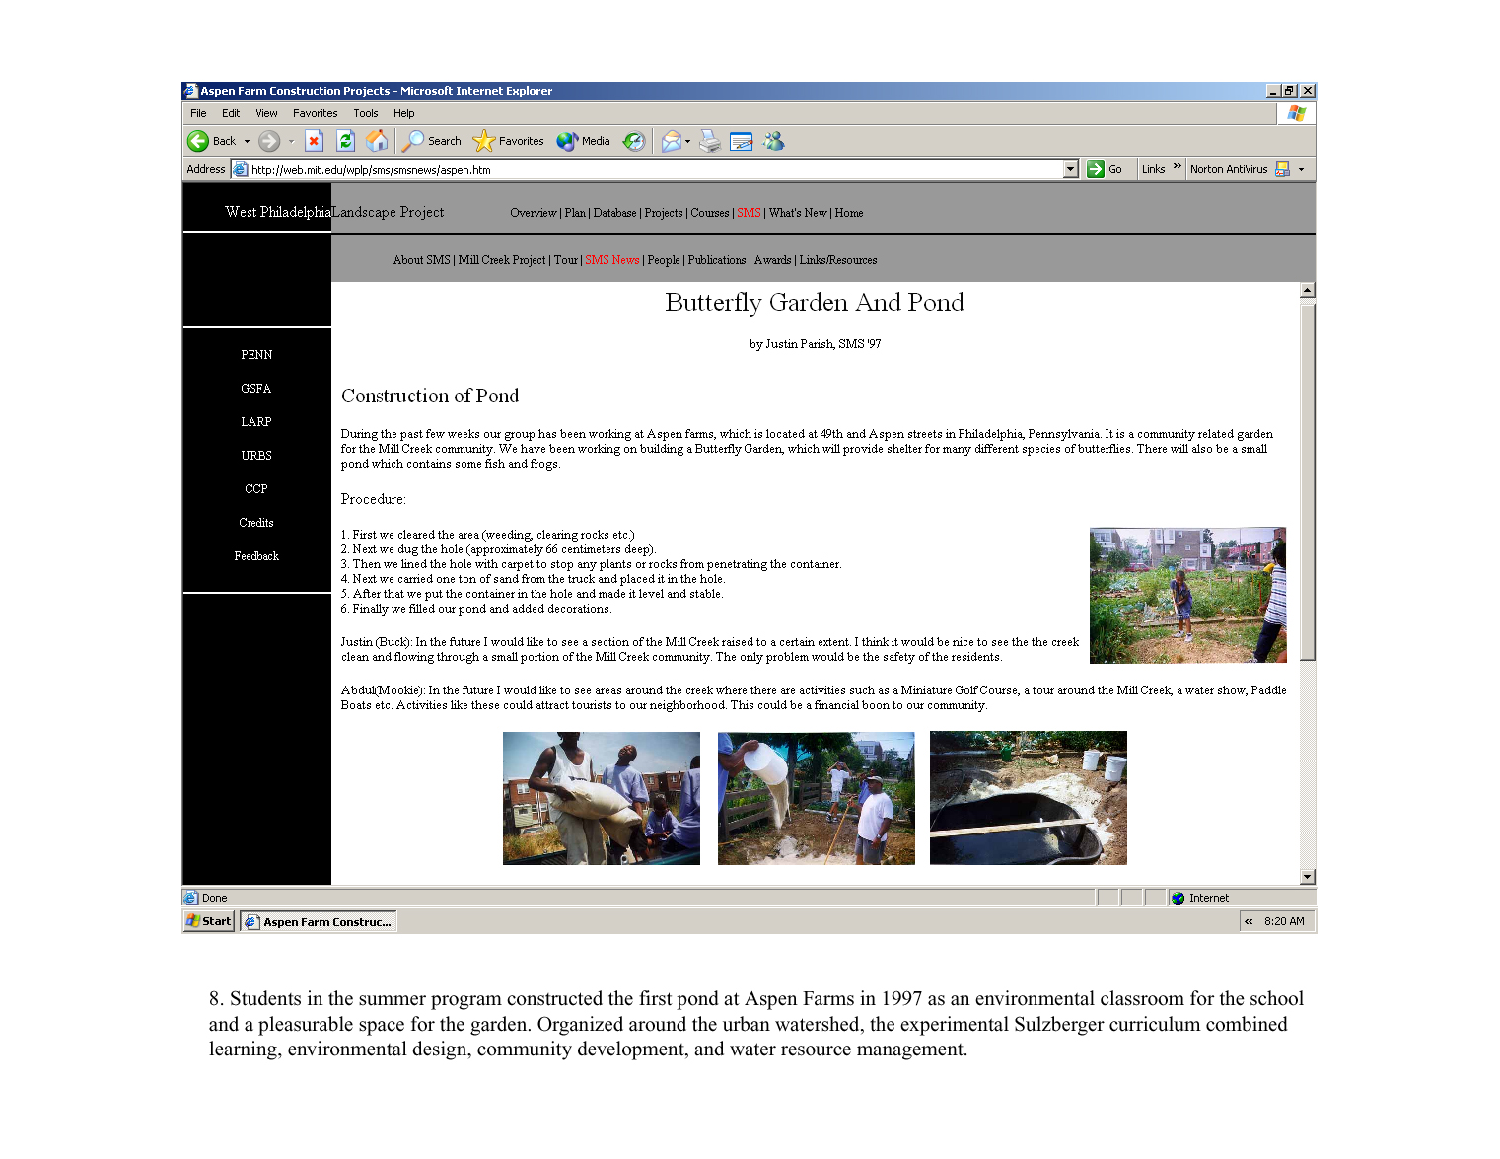Open the Mill Creek Project link
The height and width of the screenshot is (1159, 1500).
pos(502,260)
